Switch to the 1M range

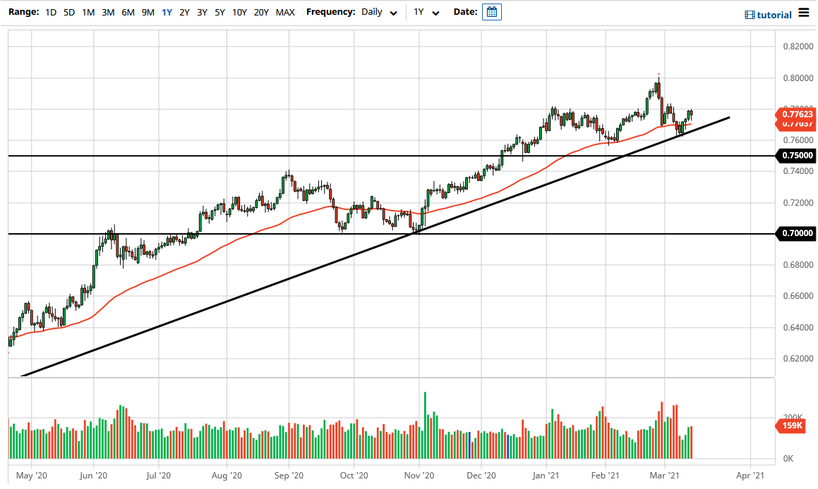tap(88, 12)
